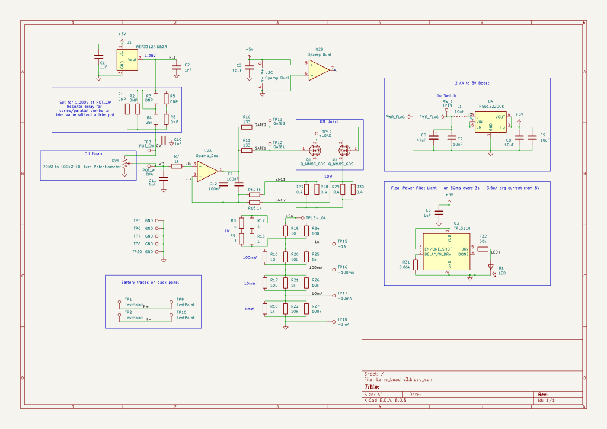Select the C5 47uF polarized capacitor

tap(434, 137)
